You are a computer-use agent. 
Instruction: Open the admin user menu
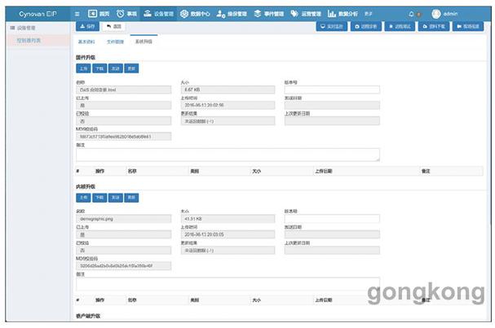click(x=447, y=14)
